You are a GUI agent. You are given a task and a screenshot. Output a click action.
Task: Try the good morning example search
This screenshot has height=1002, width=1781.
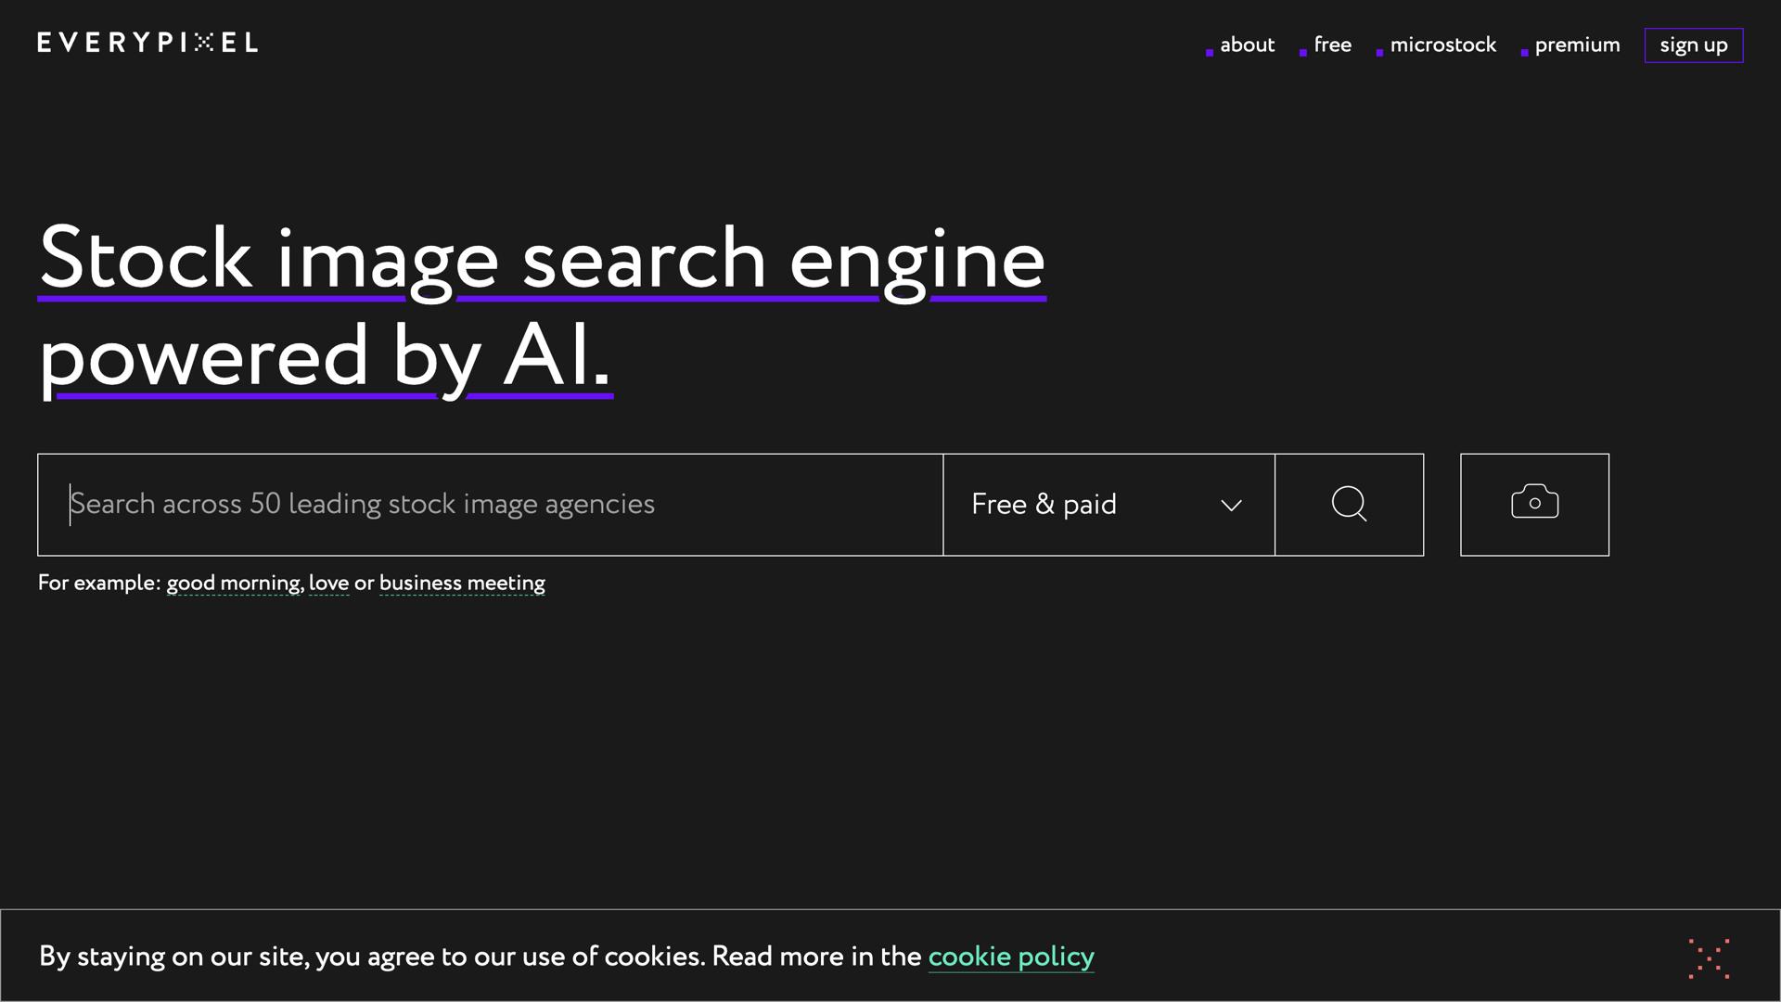pos(234,583)
